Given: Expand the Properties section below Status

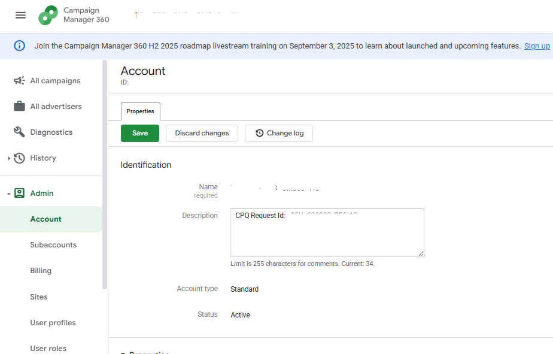Looking at the screenshot, I should point(124,353).
